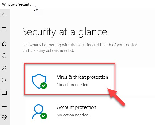Open Device security laptop icon
The height and width of the screenshot is (125, 155).
pos(4,105)
